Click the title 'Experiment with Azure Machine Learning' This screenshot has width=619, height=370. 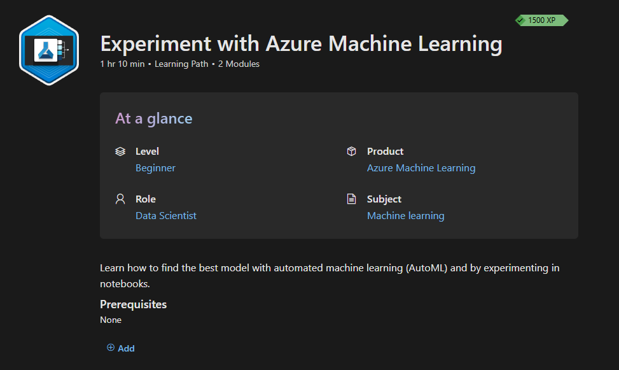301,43
